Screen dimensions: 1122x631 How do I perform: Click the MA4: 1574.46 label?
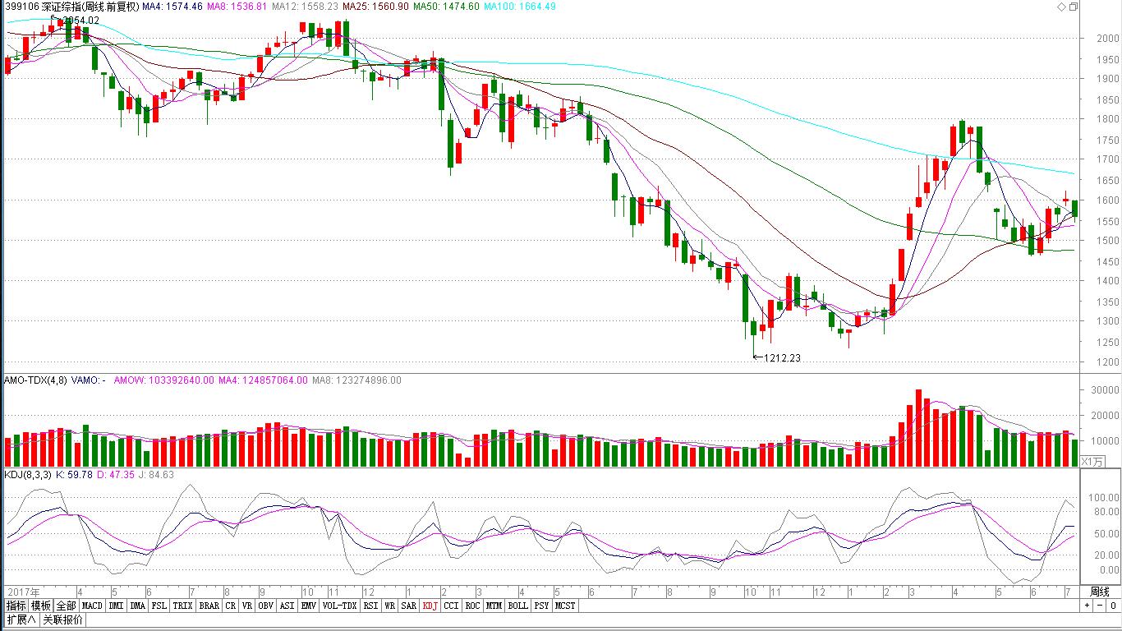tap(172, 7)
